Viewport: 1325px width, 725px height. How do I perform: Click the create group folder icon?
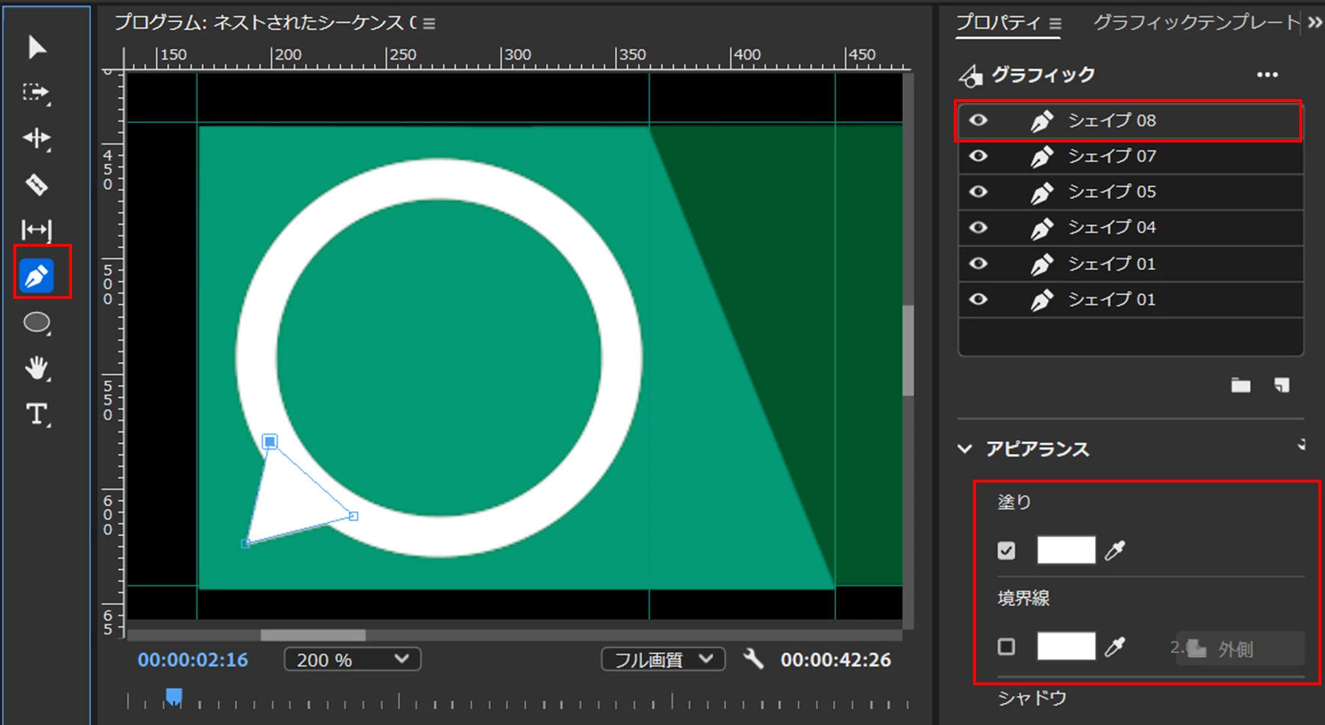(x=1240, y=385)
